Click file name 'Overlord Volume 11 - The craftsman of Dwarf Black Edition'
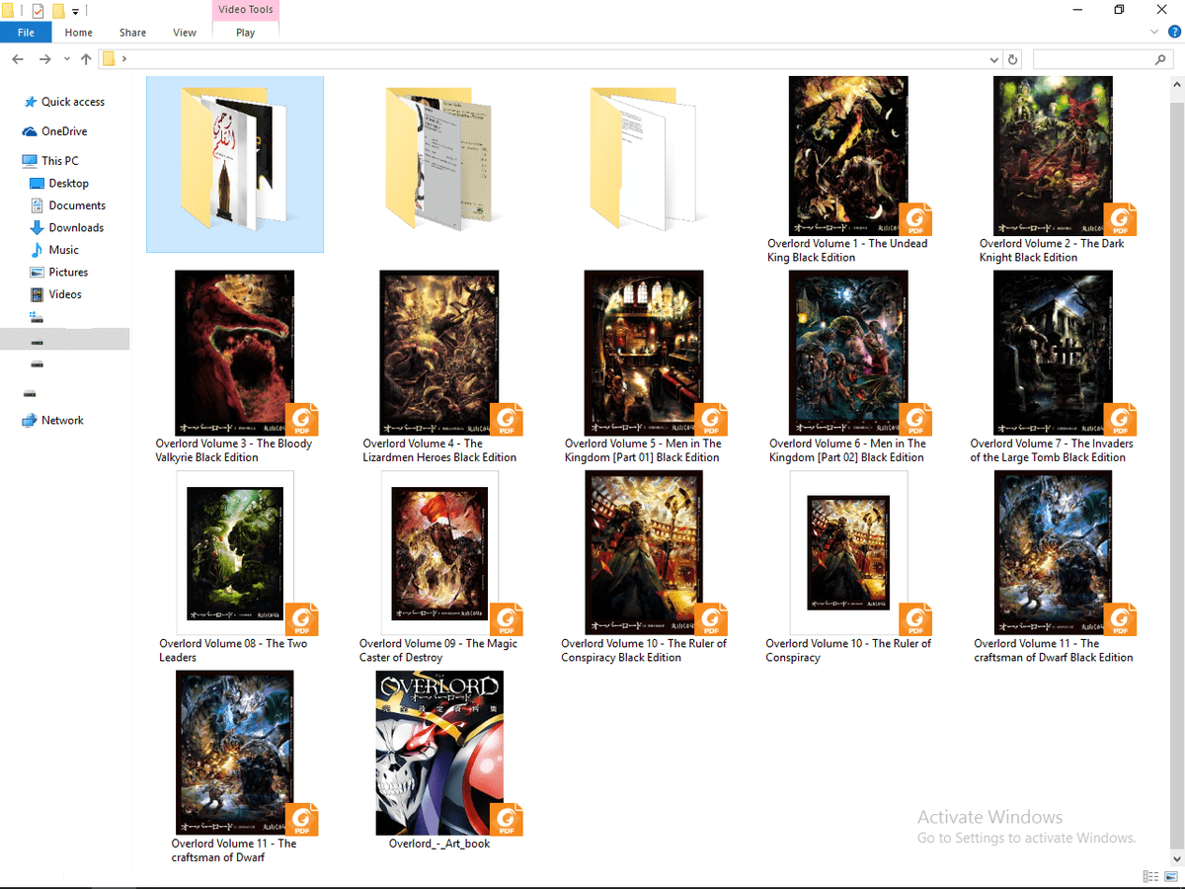The image size is (1185, 889). [x=1054, y=650]
